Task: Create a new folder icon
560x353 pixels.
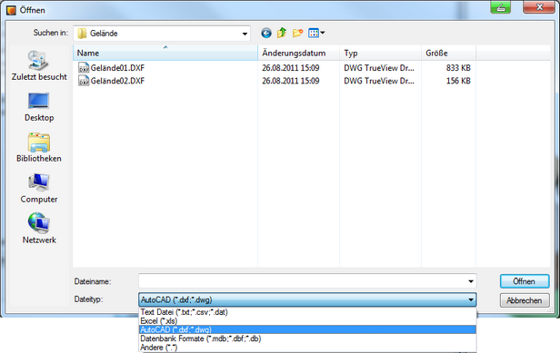Action: (297, 34)
